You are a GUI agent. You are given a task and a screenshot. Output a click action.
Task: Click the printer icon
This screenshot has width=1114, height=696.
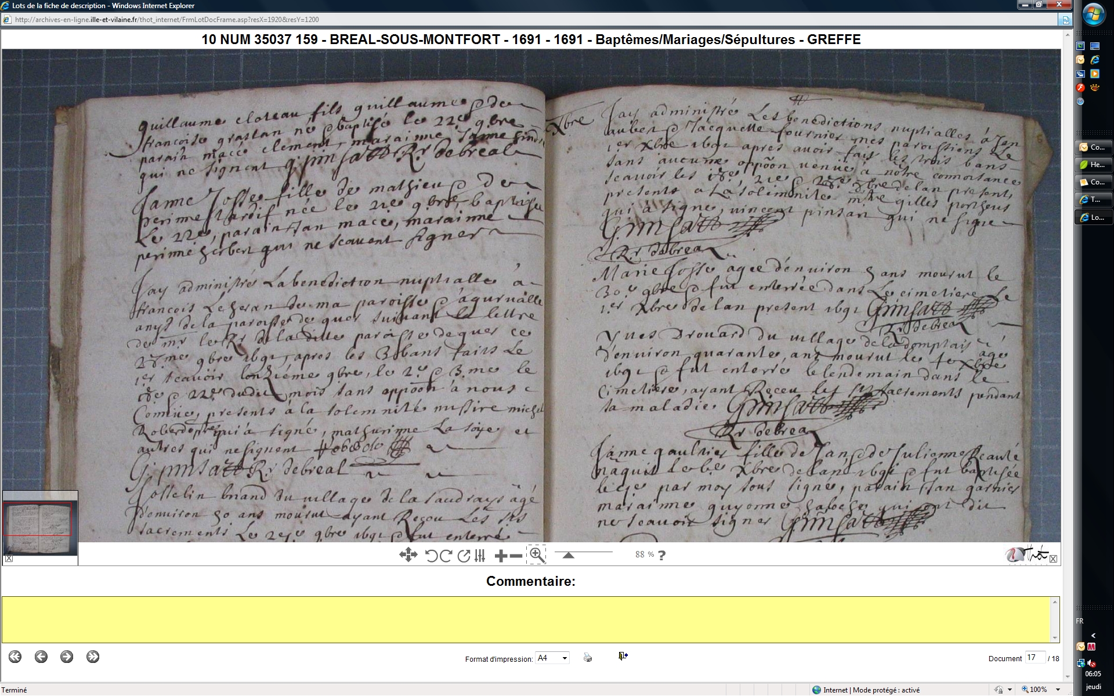[x=588, y=657]
